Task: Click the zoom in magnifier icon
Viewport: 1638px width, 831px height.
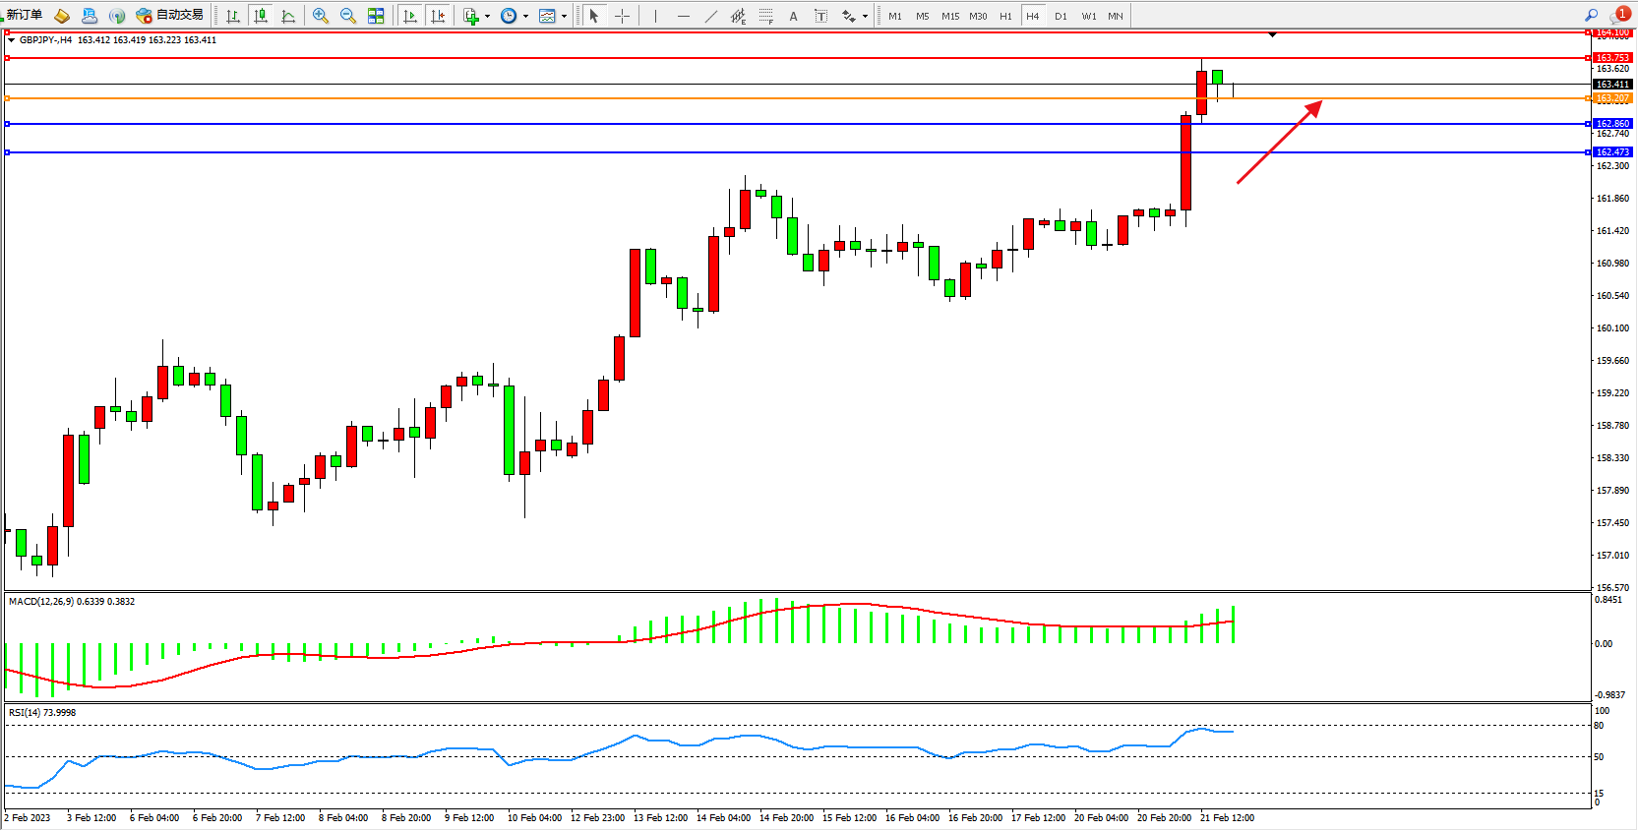Action: [x=320, y=16]
